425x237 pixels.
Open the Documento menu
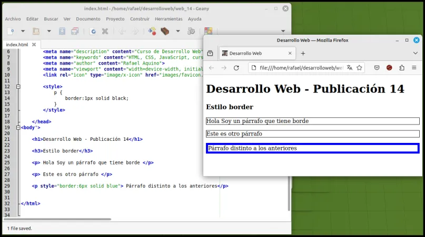click(88, 19)
